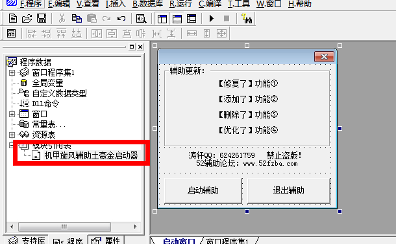
Task: Click the 52辅助论坛 website label
Action: (247, 164)
